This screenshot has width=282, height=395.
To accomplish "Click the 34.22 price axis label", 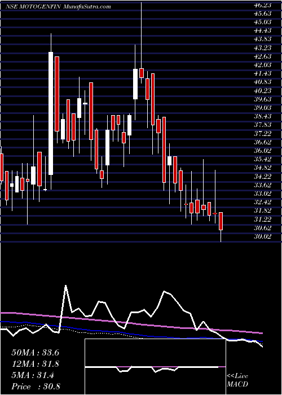I will click(x=262, y=176).
